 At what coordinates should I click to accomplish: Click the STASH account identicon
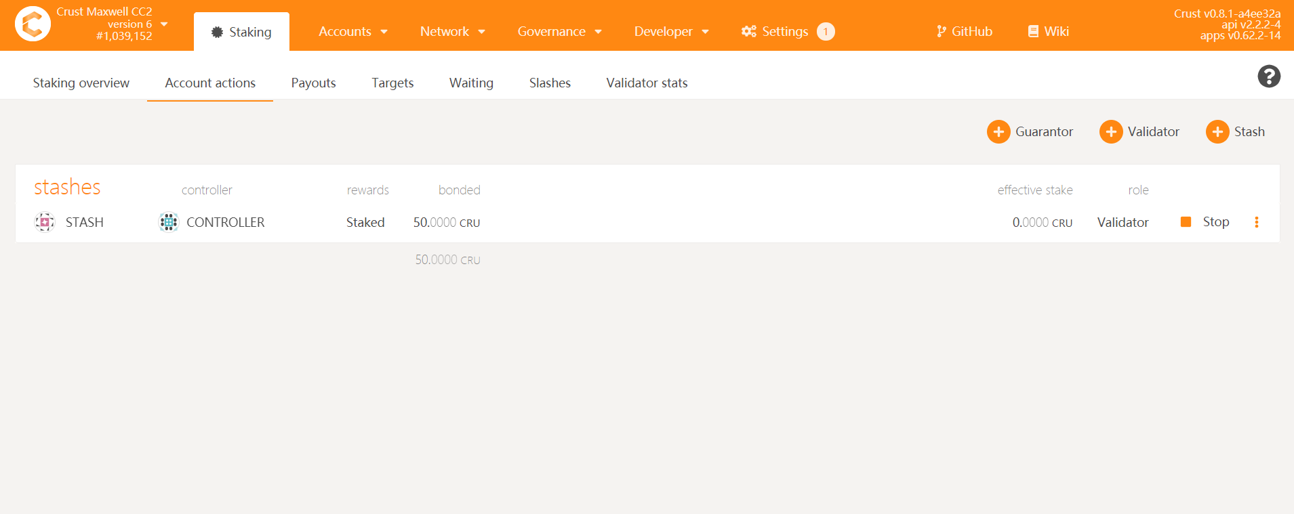pos(45,222)
